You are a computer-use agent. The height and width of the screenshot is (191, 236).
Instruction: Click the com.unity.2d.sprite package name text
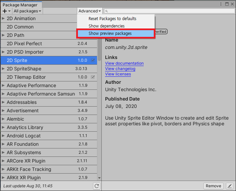(126, 47)
